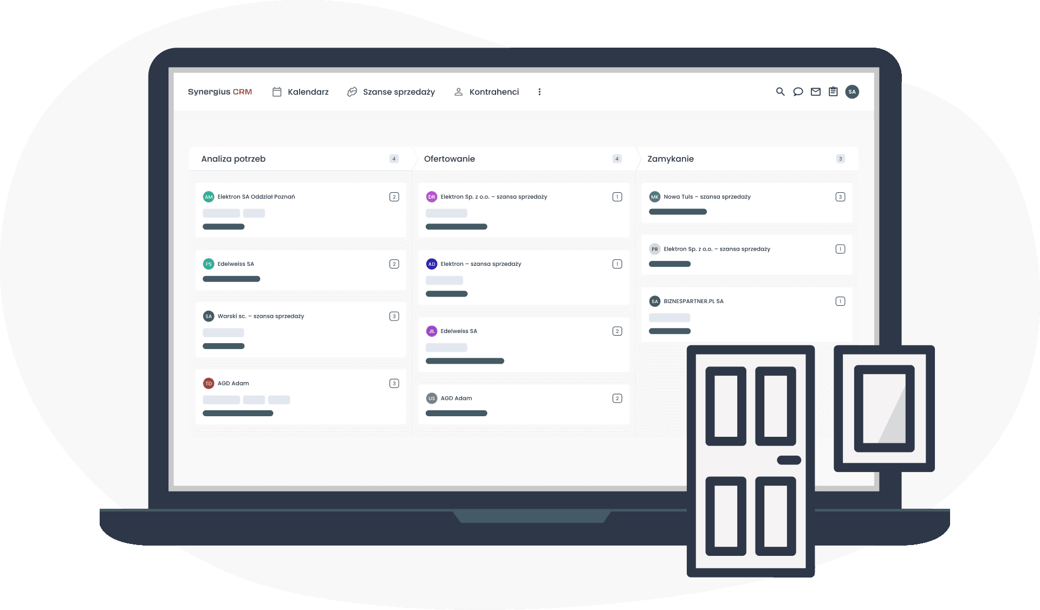1040x610 pixels.
Task: Click the DR avatar on Elektron Sp. z o.o.
Action: click(x=432, y=197)
